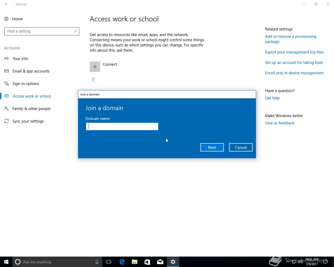Image resolution: width=334 pixels, height=267 pixels.
Task: Click the Cortana microphone icon
Action: [x=97, y=262]
